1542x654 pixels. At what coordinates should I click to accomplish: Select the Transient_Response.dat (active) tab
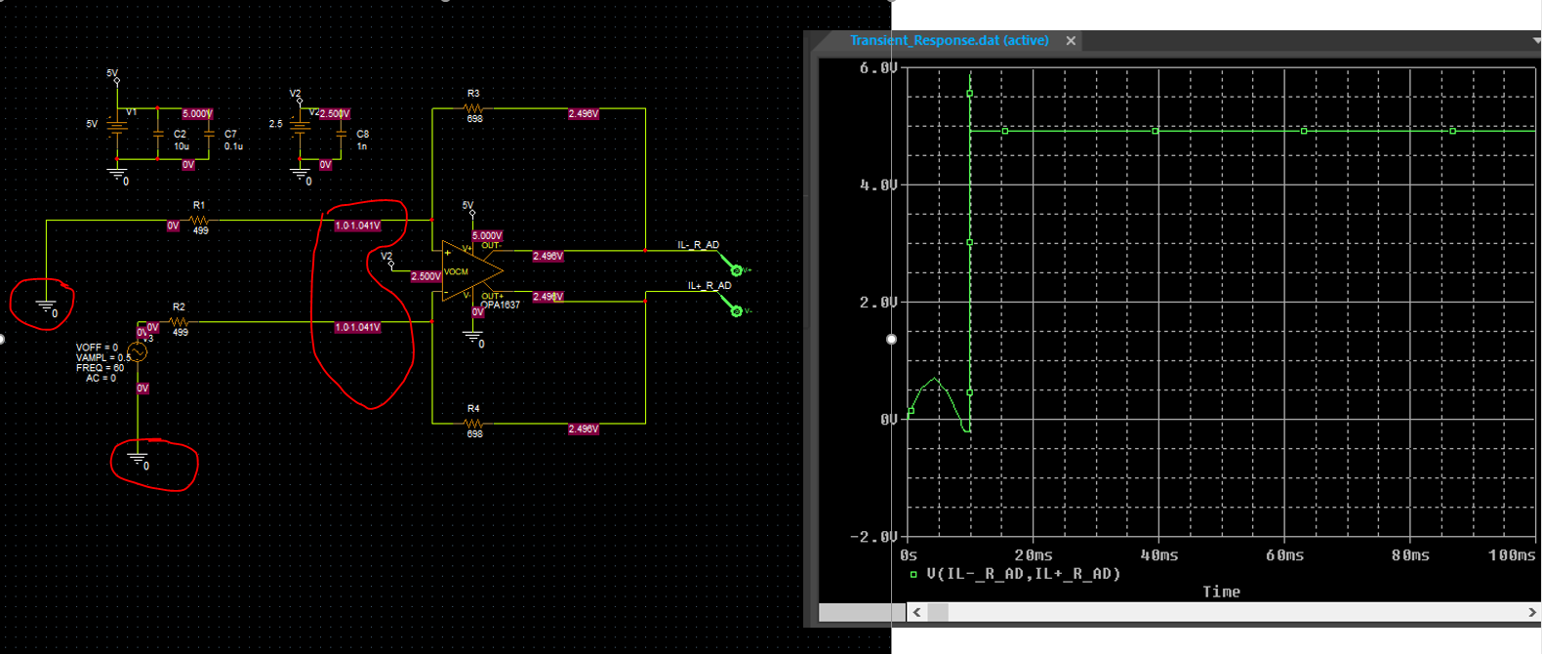(949, 40)
